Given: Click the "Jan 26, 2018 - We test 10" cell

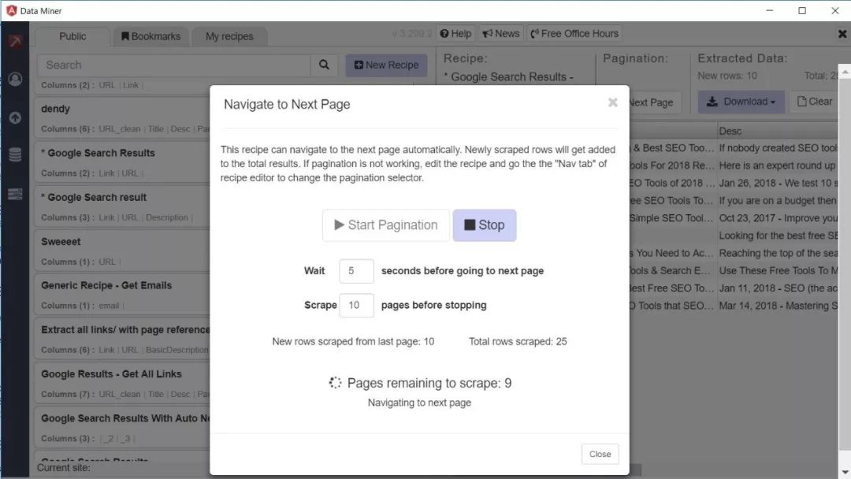Looking at the screenshot, I should pyautogui.click(x=778, y=184).
